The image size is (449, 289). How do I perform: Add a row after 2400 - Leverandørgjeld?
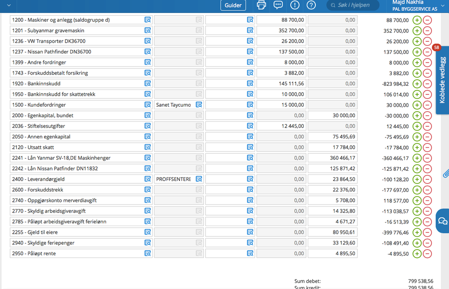[417, 179]
